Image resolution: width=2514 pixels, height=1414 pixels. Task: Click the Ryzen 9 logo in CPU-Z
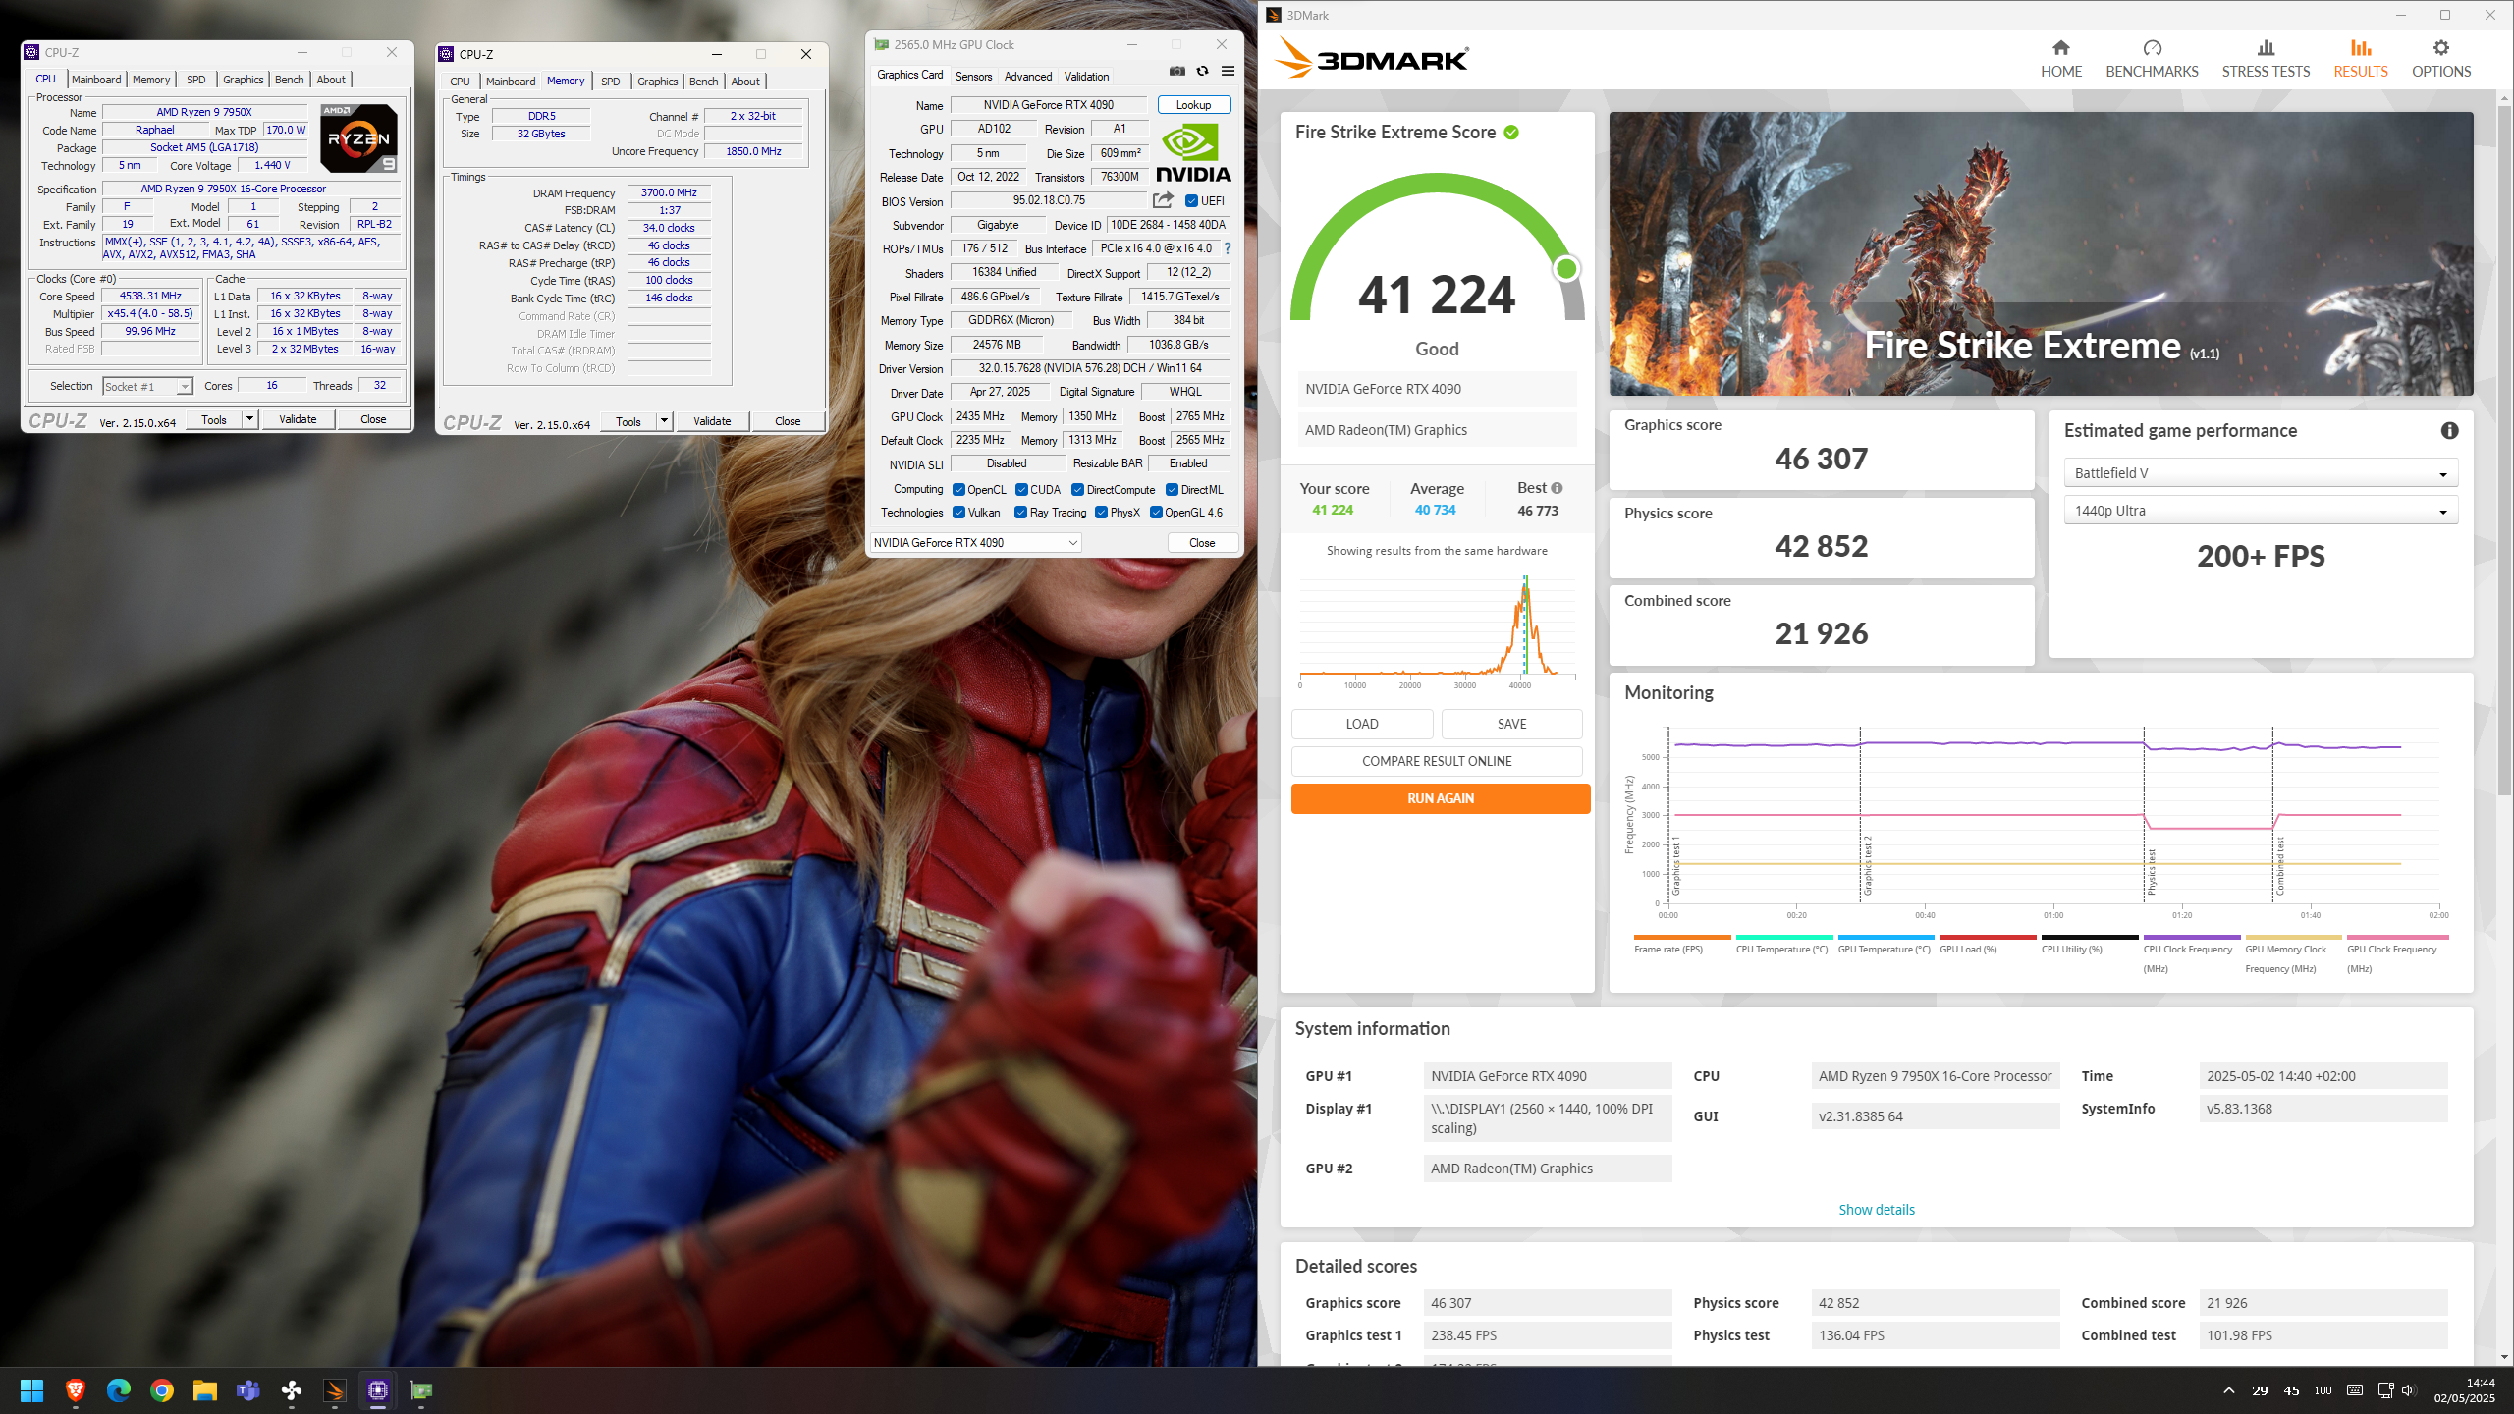click(359, 138)
